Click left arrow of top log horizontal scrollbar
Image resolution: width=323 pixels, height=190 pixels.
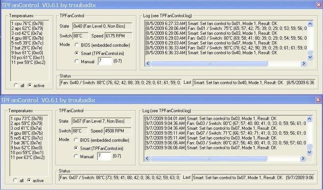(148, 64)
